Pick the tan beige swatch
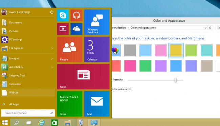 coord(206,66)
